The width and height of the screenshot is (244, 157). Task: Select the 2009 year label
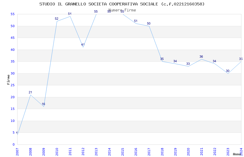coord(44,152)
